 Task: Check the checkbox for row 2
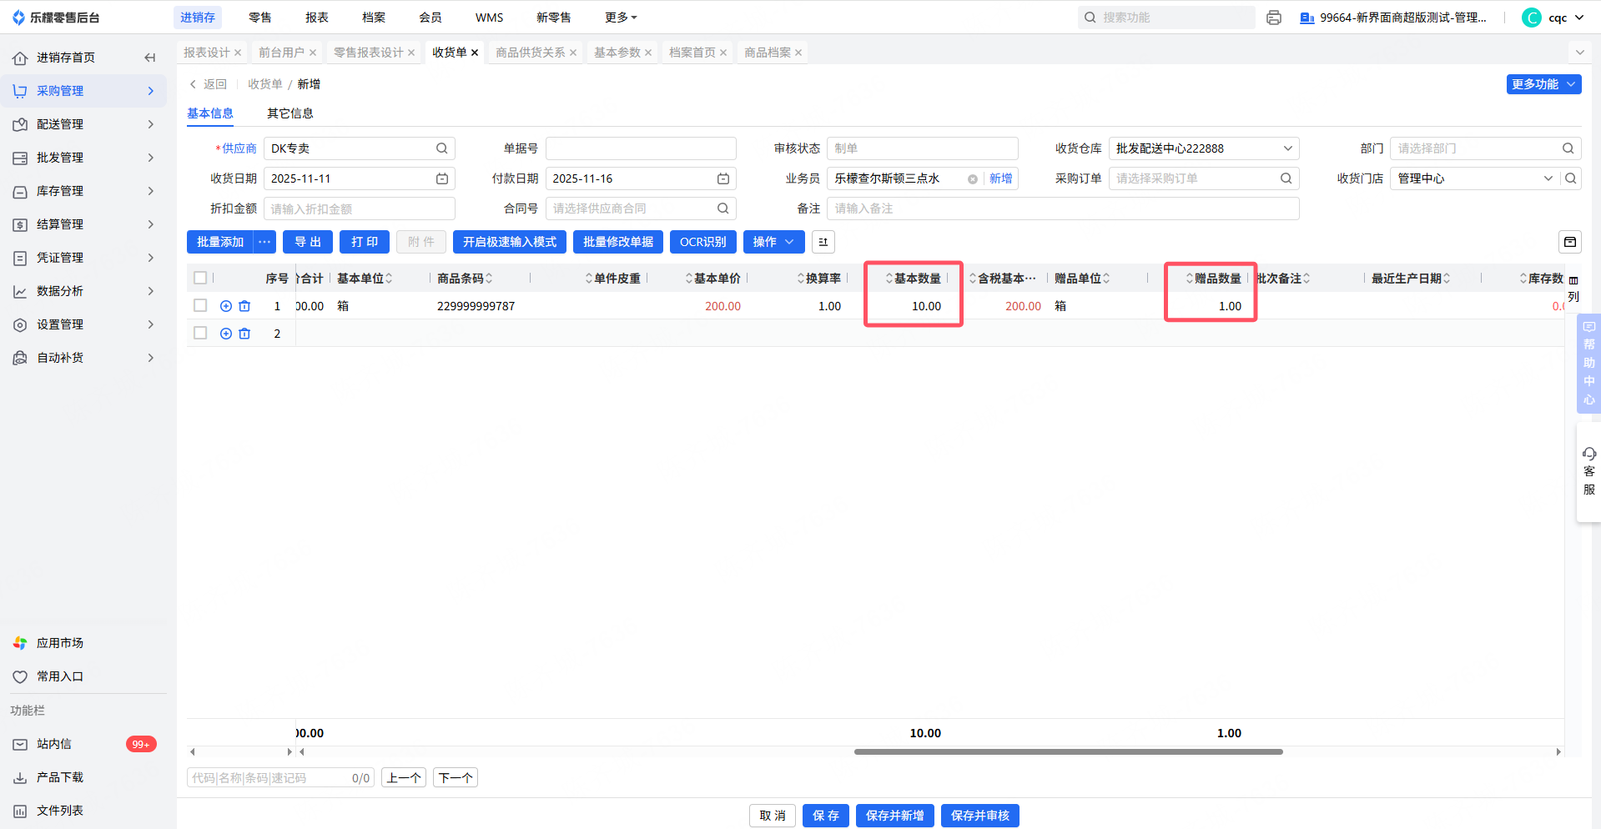pos(200,333)
